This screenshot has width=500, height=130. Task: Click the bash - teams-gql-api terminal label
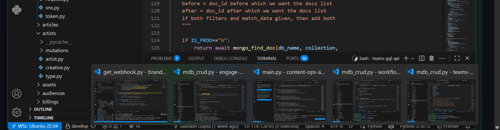(375, 58)
